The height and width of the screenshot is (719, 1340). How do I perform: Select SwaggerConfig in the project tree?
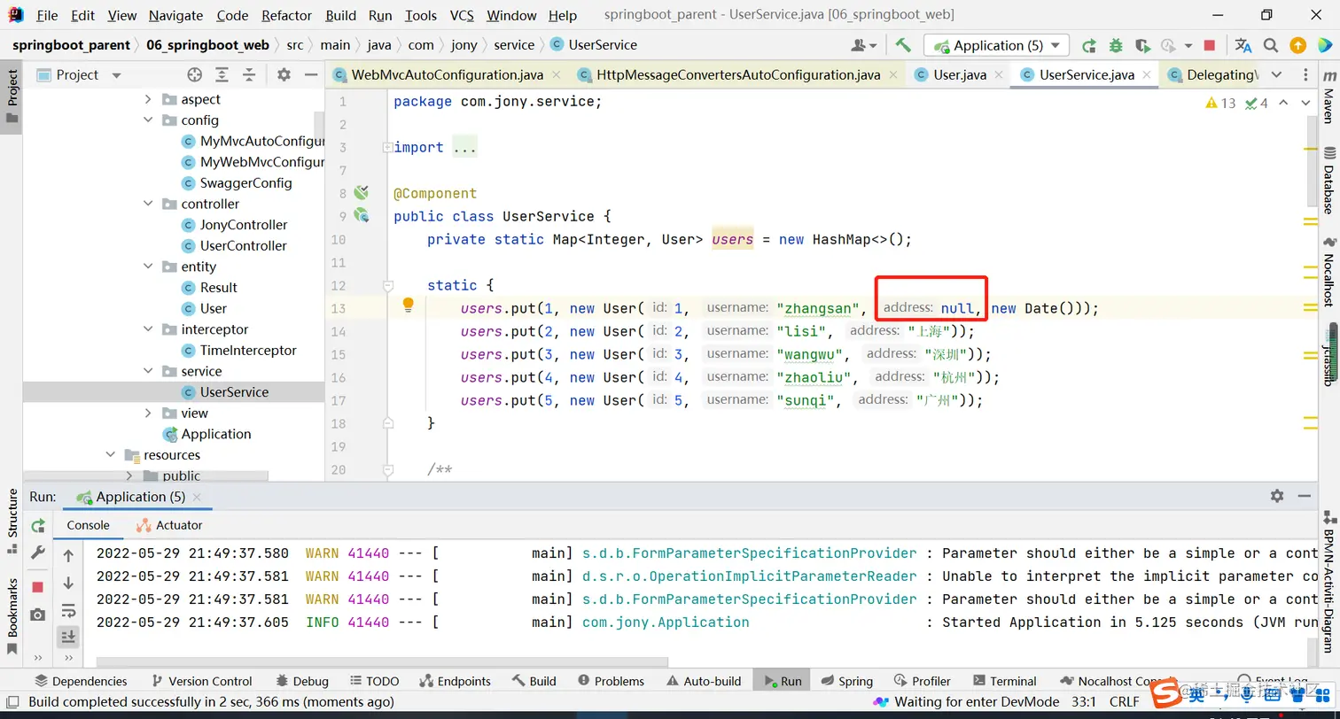pyautogui.click(x=245, y=183)
